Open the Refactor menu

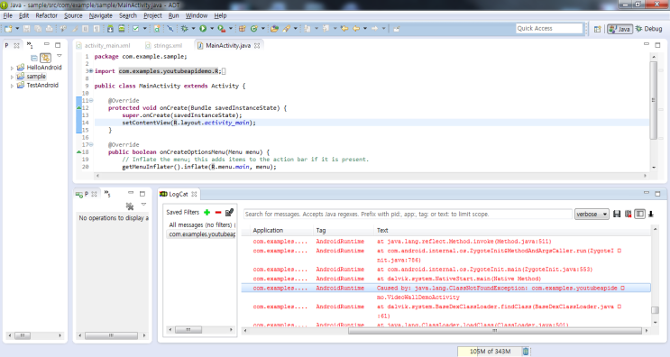(x=47, y=16)
